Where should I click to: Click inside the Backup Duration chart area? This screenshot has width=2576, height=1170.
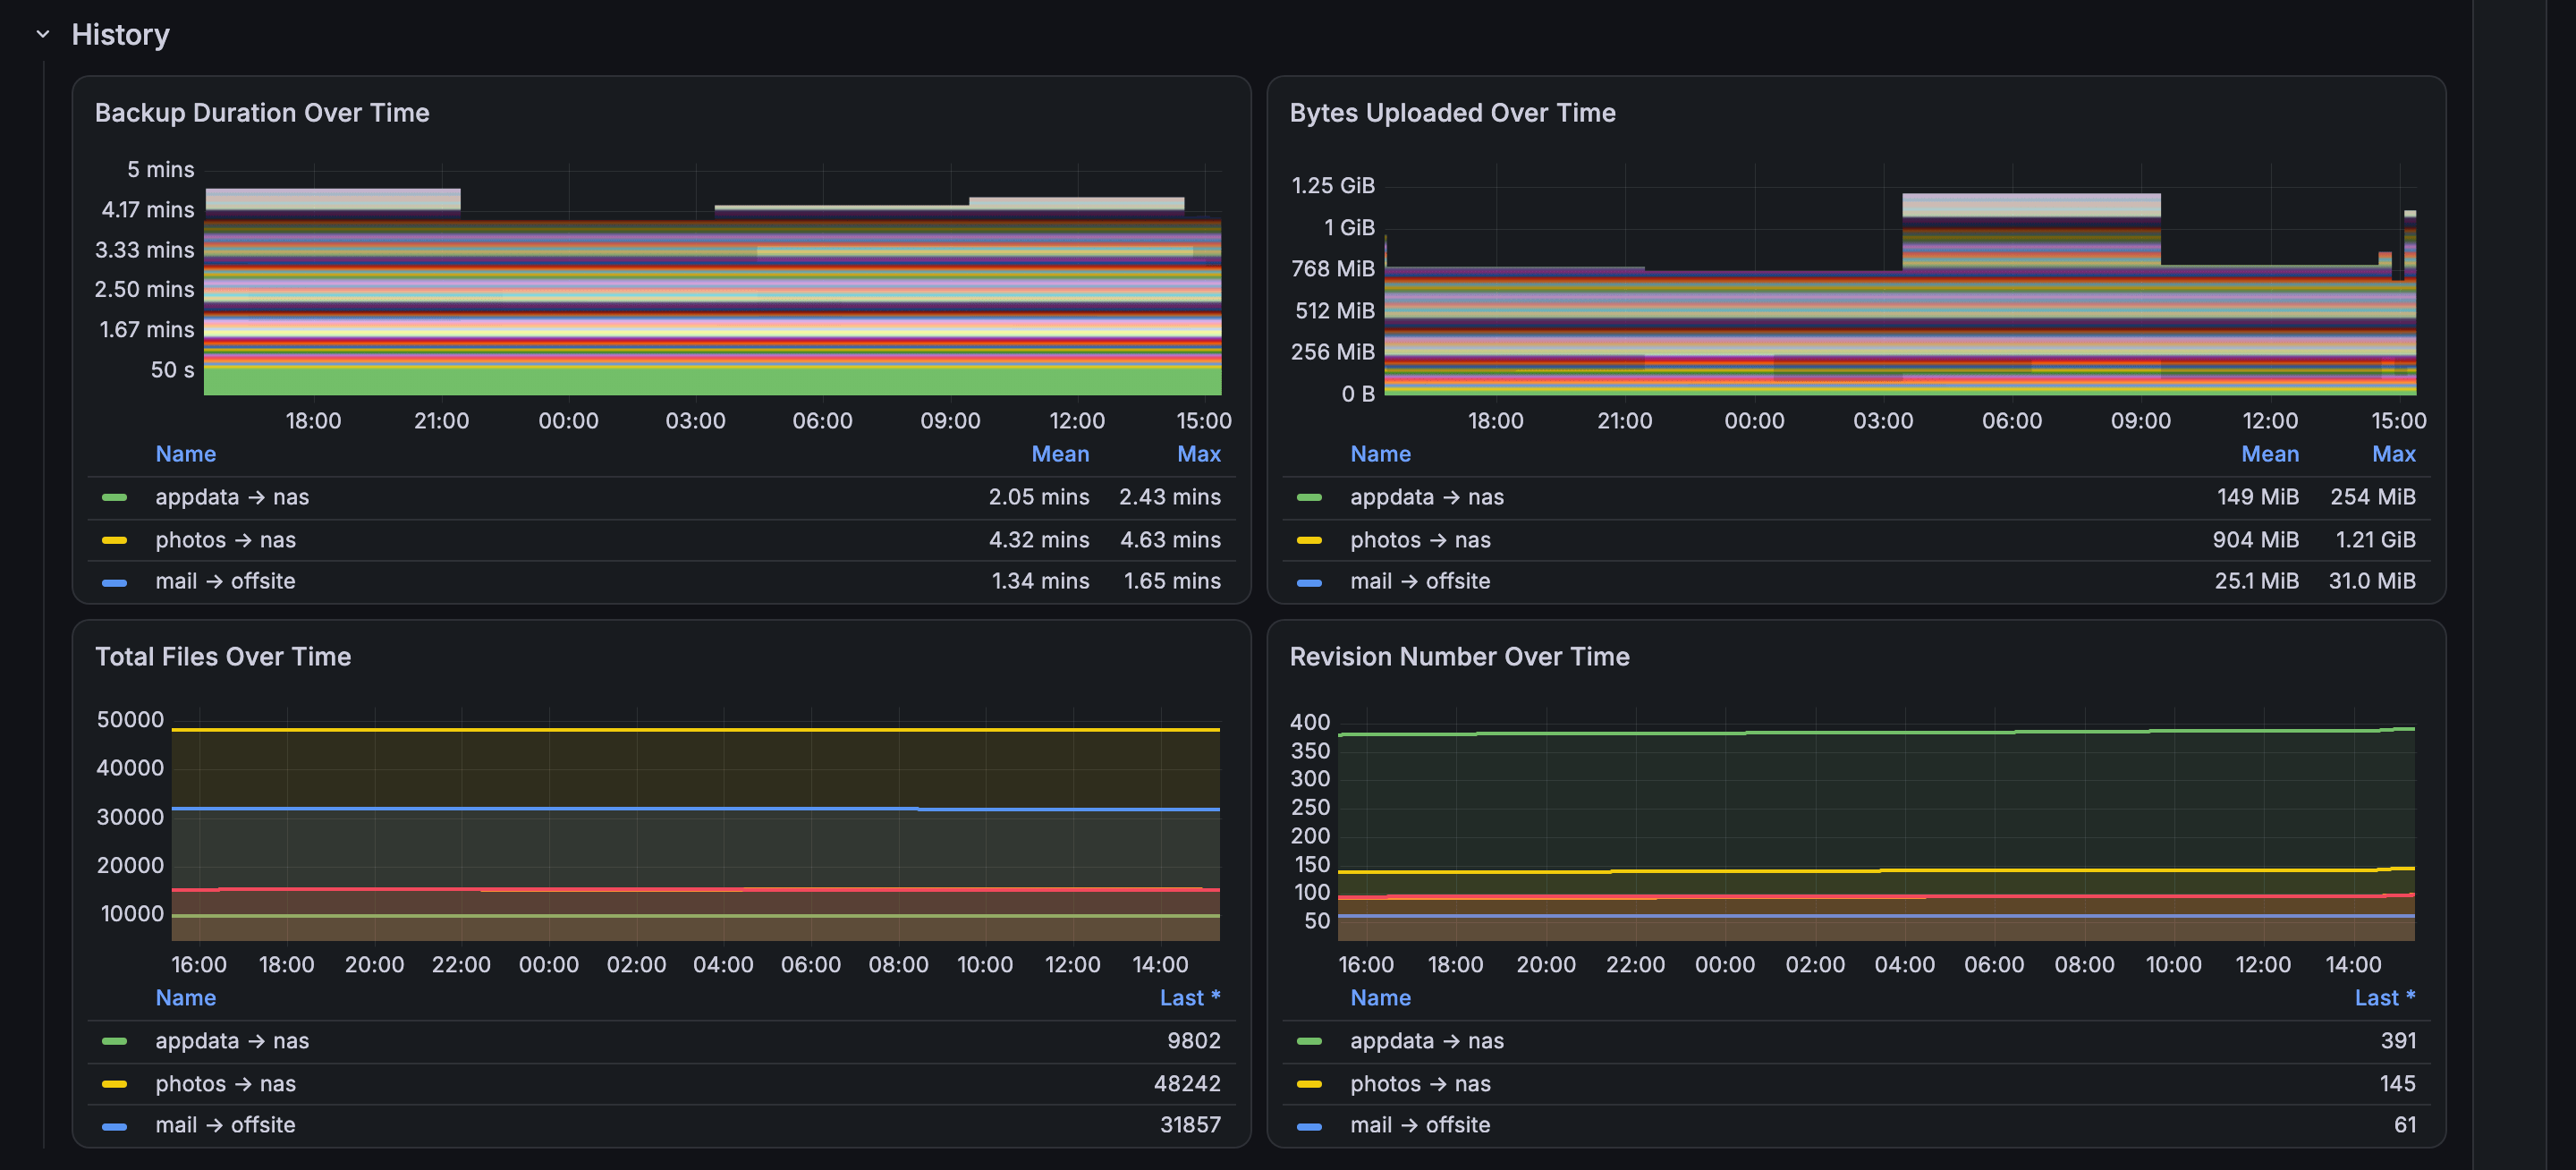(x=712, y=280)
